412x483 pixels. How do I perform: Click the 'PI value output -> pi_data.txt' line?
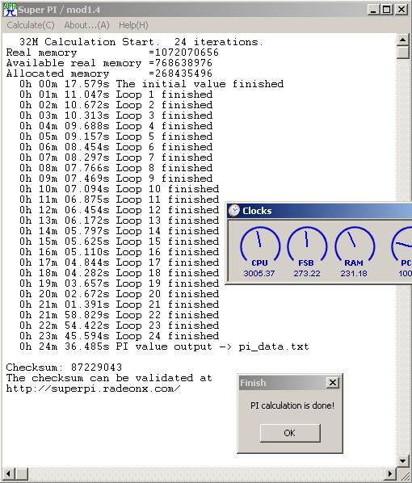tap(164, 346)
